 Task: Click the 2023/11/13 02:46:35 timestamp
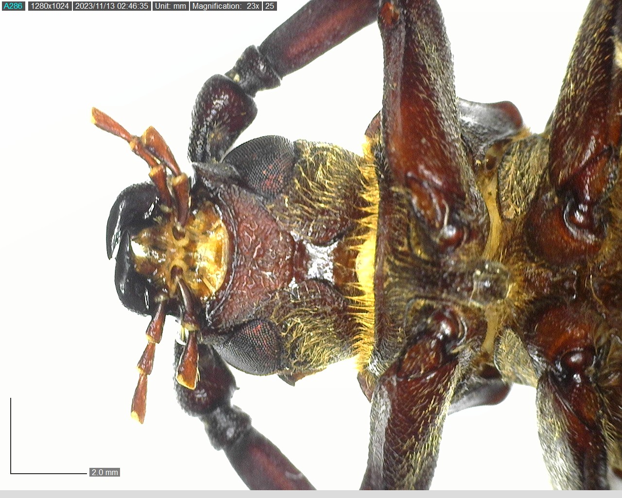tap(112, 6)
